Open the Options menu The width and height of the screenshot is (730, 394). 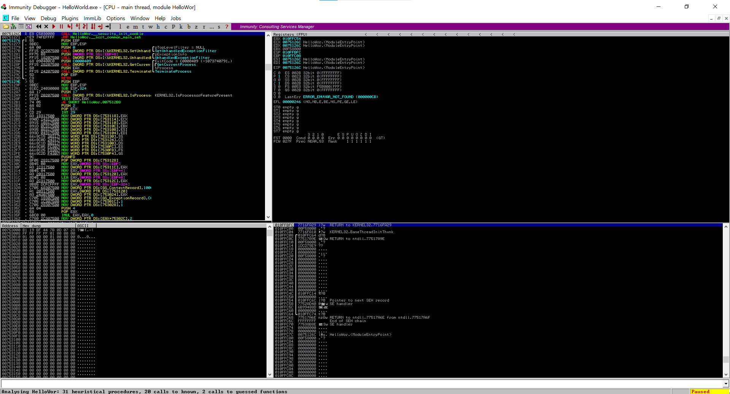116,18
